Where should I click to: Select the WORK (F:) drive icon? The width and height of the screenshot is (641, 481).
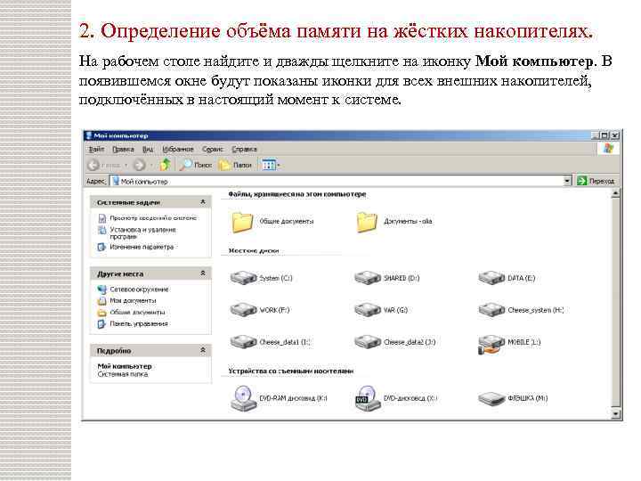coord(243,310)
